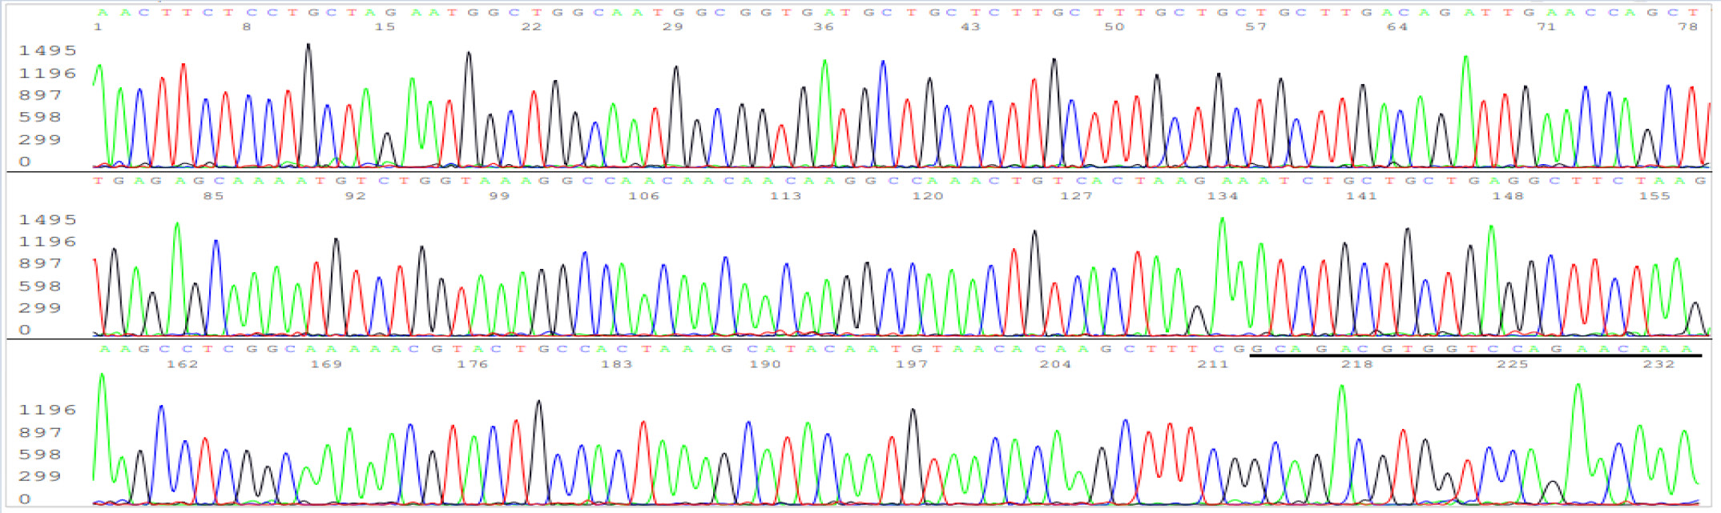1721x513 pixels.
Task: Select the 1495 axis label in second row
Action: [47, 219]
